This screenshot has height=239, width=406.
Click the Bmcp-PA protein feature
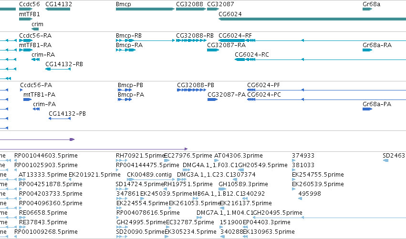point(125,100)
